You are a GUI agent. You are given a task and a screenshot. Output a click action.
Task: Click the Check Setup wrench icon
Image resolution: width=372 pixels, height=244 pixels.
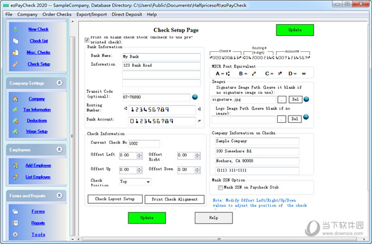pos(15,64)
